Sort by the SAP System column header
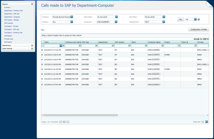The width and height of the screenshot is (214, 139). point(122,42)
